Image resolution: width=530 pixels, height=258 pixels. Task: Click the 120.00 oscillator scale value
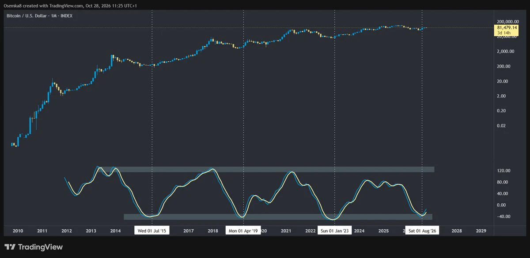coord(503,171)
